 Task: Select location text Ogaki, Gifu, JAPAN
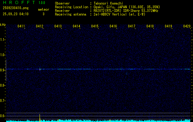tap(110, 7)
